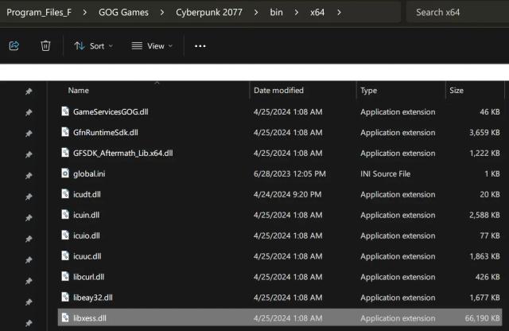Click the 4/24/2024 9:20 PM date cell
509x331 pixels.
click(287, 194)
